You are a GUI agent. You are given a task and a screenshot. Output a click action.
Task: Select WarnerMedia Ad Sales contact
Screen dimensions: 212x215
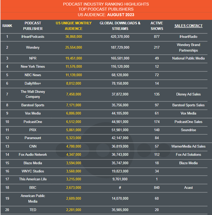[x=188, y=146]
